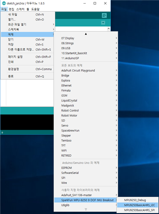Open the MPU9250BasicAHRS_SPI example
Viewport: 159px width, 214px height.
click(137, 210)
